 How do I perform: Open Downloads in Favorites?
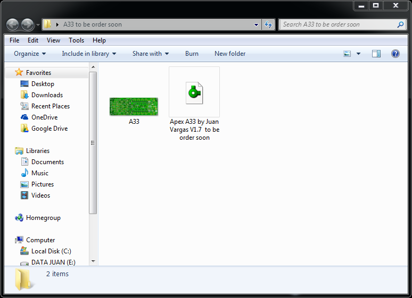[x=47, y=95]
